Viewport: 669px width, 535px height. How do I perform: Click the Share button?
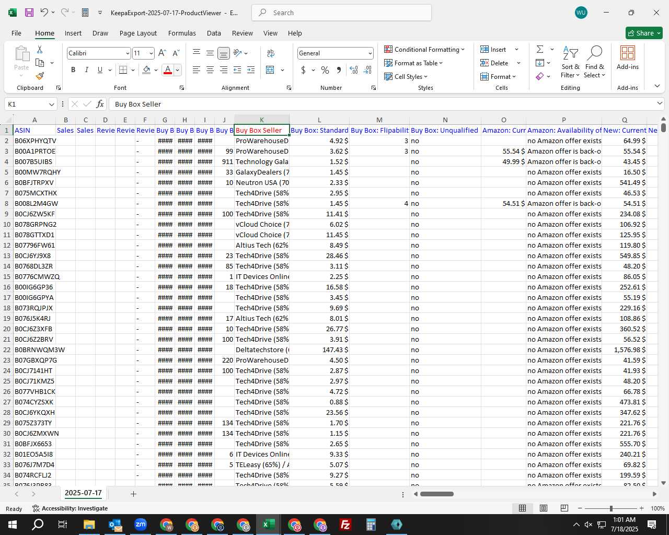tap(644, 33)
